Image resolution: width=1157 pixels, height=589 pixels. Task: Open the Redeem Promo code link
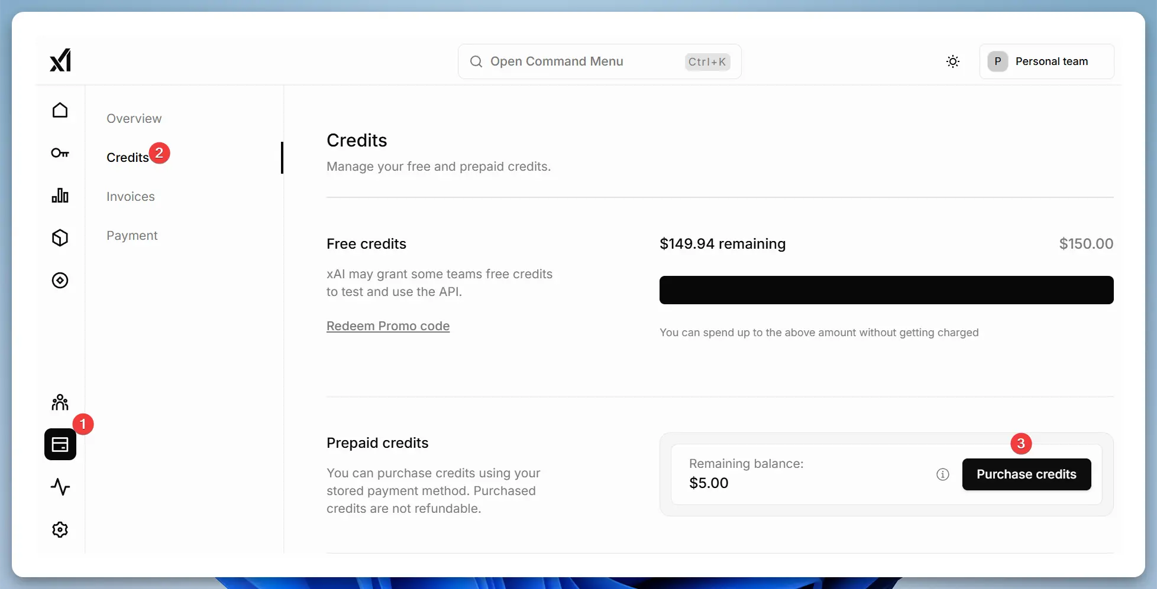(387, 326)
